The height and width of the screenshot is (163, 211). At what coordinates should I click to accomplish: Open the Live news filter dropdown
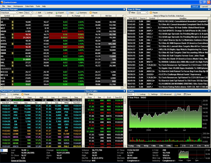pos(142,13)
